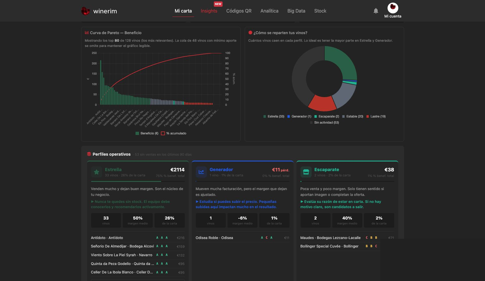
Task: Select Odisea Roble · Odisea wine row
Action: (x=242, y=238)
